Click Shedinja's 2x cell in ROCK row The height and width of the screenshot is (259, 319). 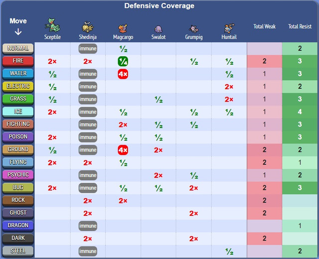[88, 201]
